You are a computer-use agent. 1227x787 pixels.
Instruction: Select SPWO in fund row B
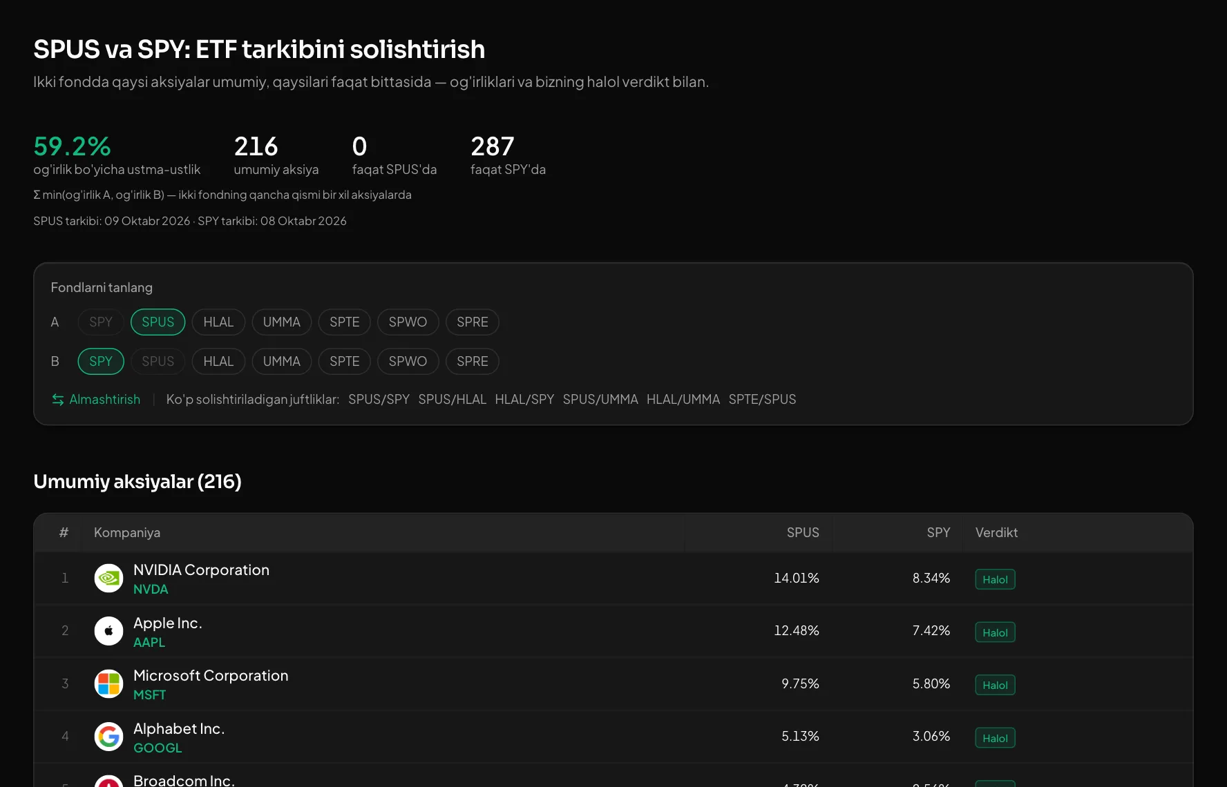[x=408, y=361]
